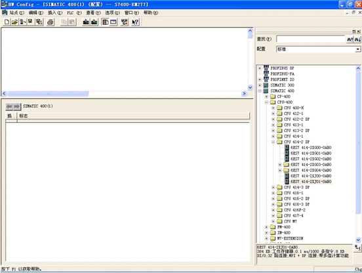Screen dimensions: 362x273
Task: Click the 插 slot column header
Action: coord(11,116)
